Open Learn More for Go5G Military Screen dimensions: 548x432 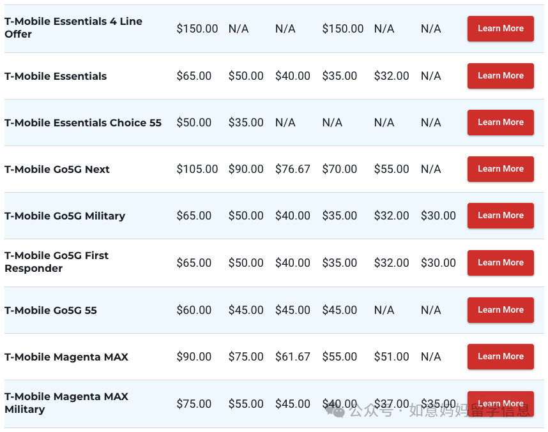[x=501, y=216]
